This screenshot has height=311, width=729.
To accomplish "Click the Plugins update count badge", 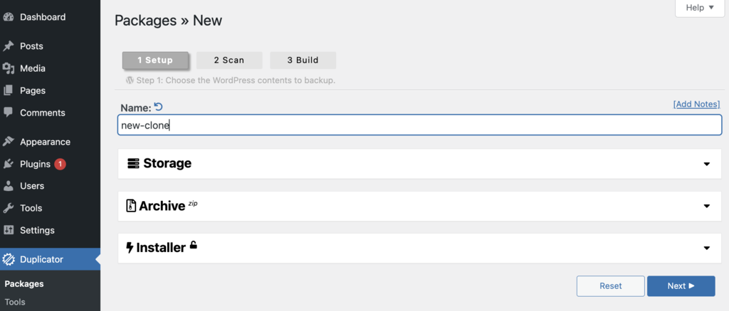I will [x=60, y=164].
